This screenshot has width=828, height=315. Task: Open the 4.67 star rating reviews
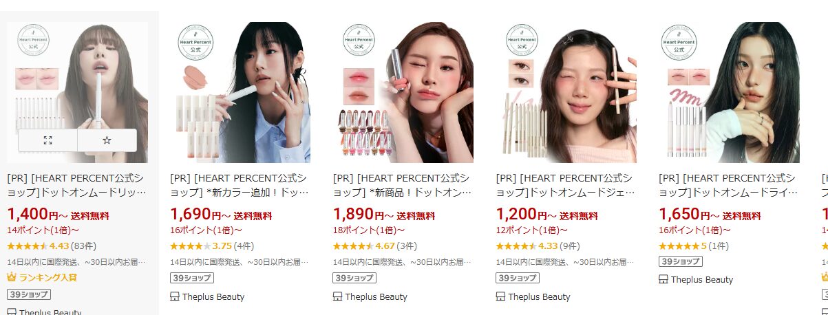click(375, 246)
